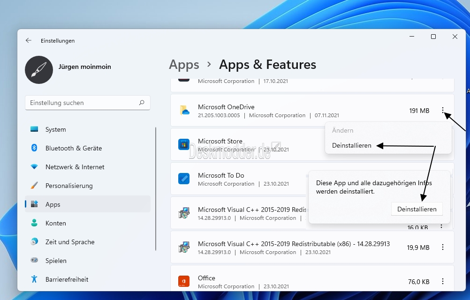Open System settings in the sidebar
This screenshot has height=300, width=470.
point(88,129)
